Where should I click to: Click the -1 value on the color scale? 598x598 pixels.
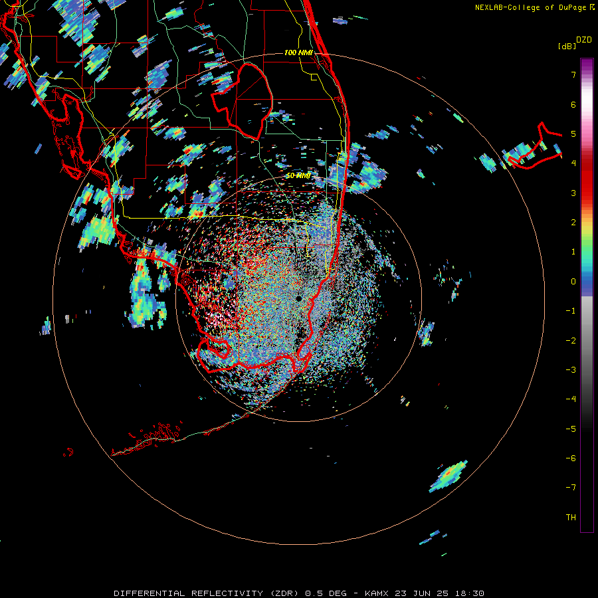tap(571, 311)
